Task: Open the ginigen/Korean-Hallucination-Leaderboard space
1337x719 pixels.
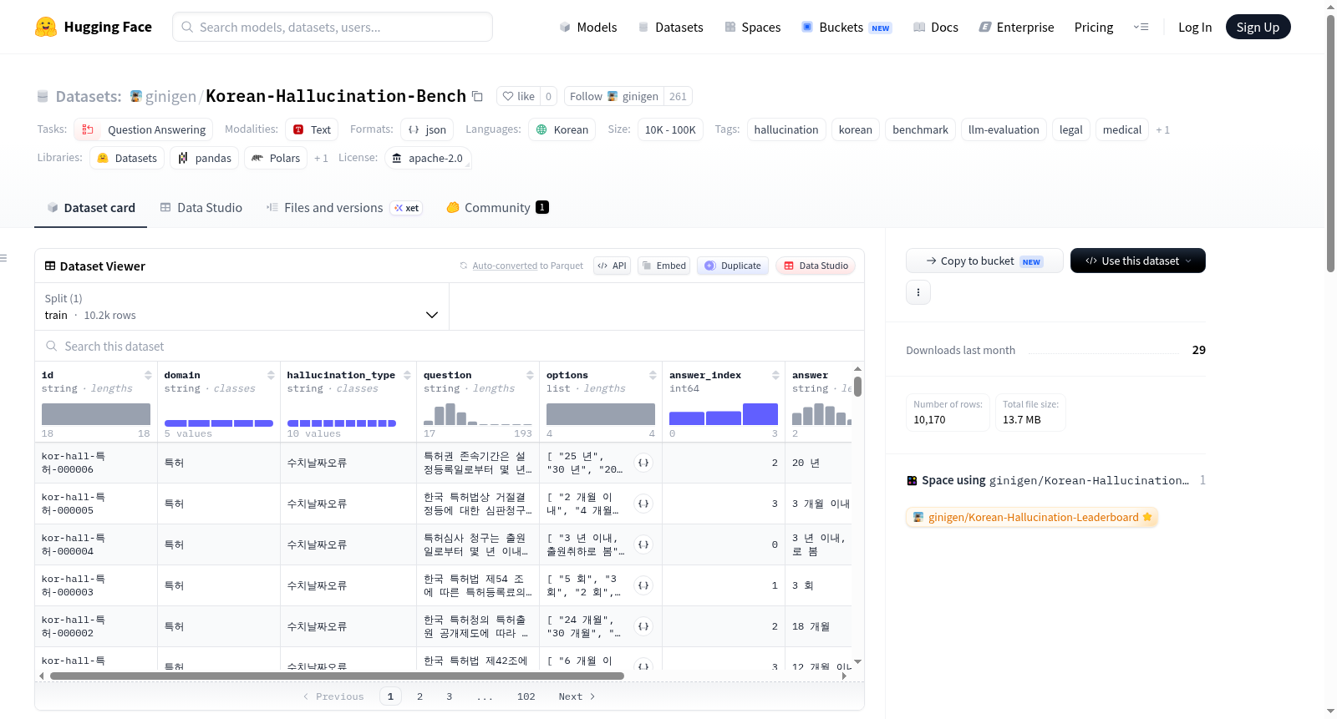Action: pyautogui.click(x=1032, y=517)
